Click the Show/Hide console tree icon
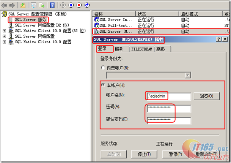Screen dimensions: 231x163 (33, 5)
